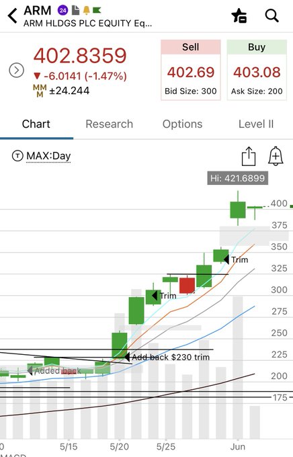
Task: Tap the Jun date axis label
Action: tap(238, 446)
